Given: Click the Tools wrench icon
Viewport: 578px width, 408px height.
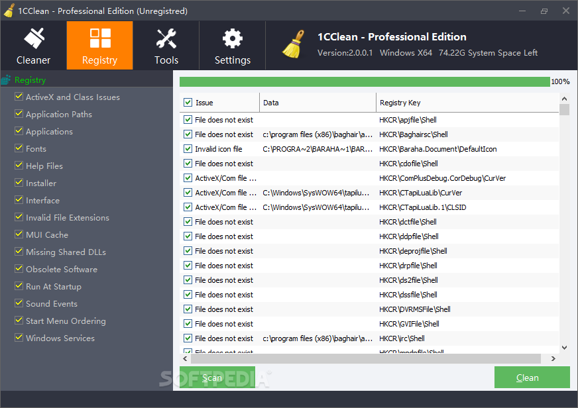Looking at the screenshot, I should (x=166, y=38).
